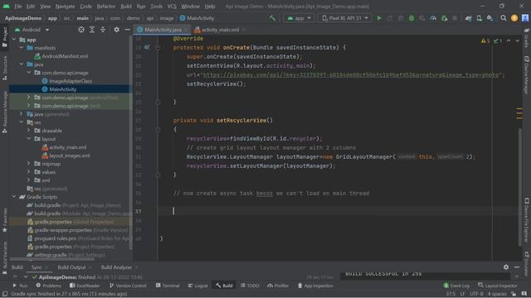Toggle the Resource Manager side panel

tap(4, 112)
